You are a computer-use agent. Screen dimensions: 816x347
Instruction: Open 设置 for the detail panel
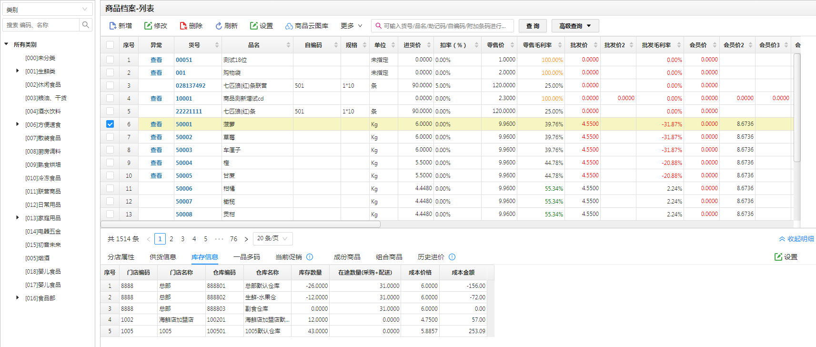(x=786, y=257)
